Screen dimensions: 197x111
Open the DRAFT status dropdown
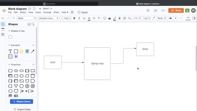[x=47, y=9]
